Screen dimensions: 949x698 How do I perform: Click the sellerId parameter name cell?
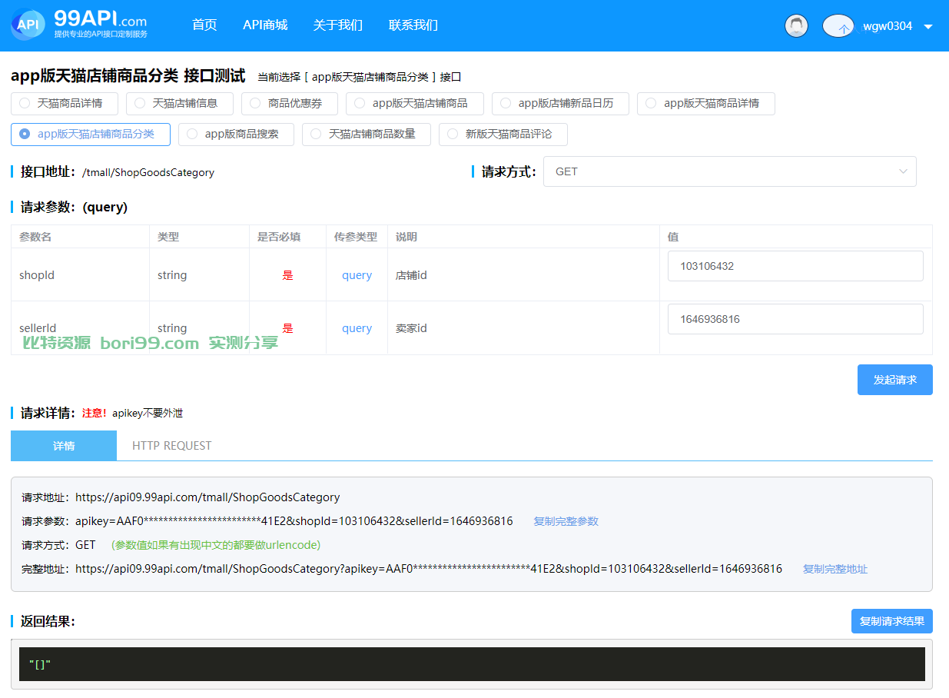pyautogui.click(x=80, y=328)
